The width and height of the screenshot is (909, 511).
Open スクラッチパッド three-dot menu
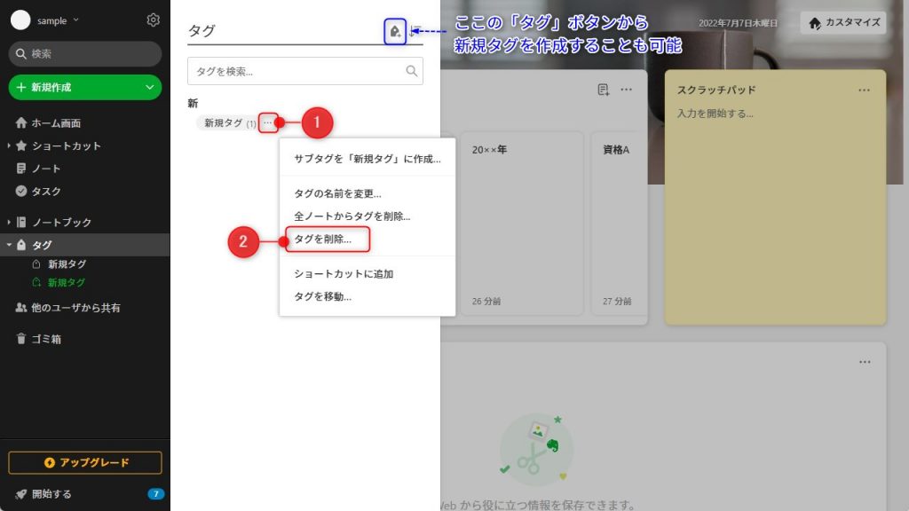864,90
